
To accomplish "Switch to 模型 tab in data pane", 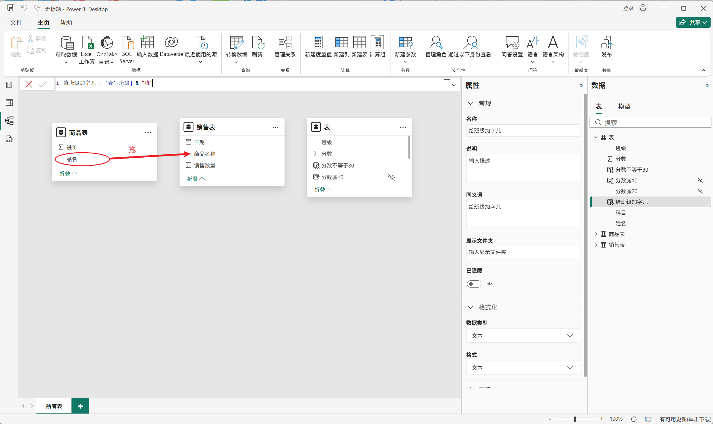I will pos(624,106).
